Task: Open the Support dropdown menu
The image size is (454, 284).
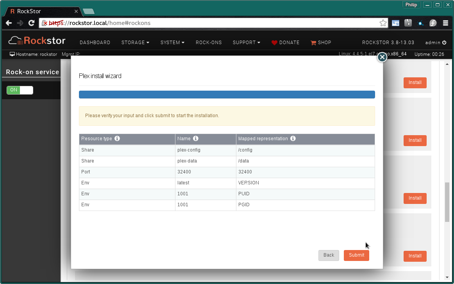Action: (247, 43)
